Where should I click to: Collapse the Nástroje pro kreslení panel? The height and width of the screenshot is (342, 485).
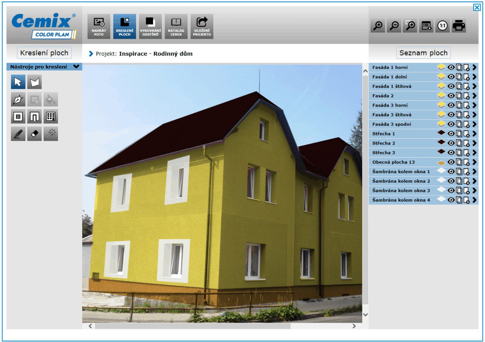point(76,67)
